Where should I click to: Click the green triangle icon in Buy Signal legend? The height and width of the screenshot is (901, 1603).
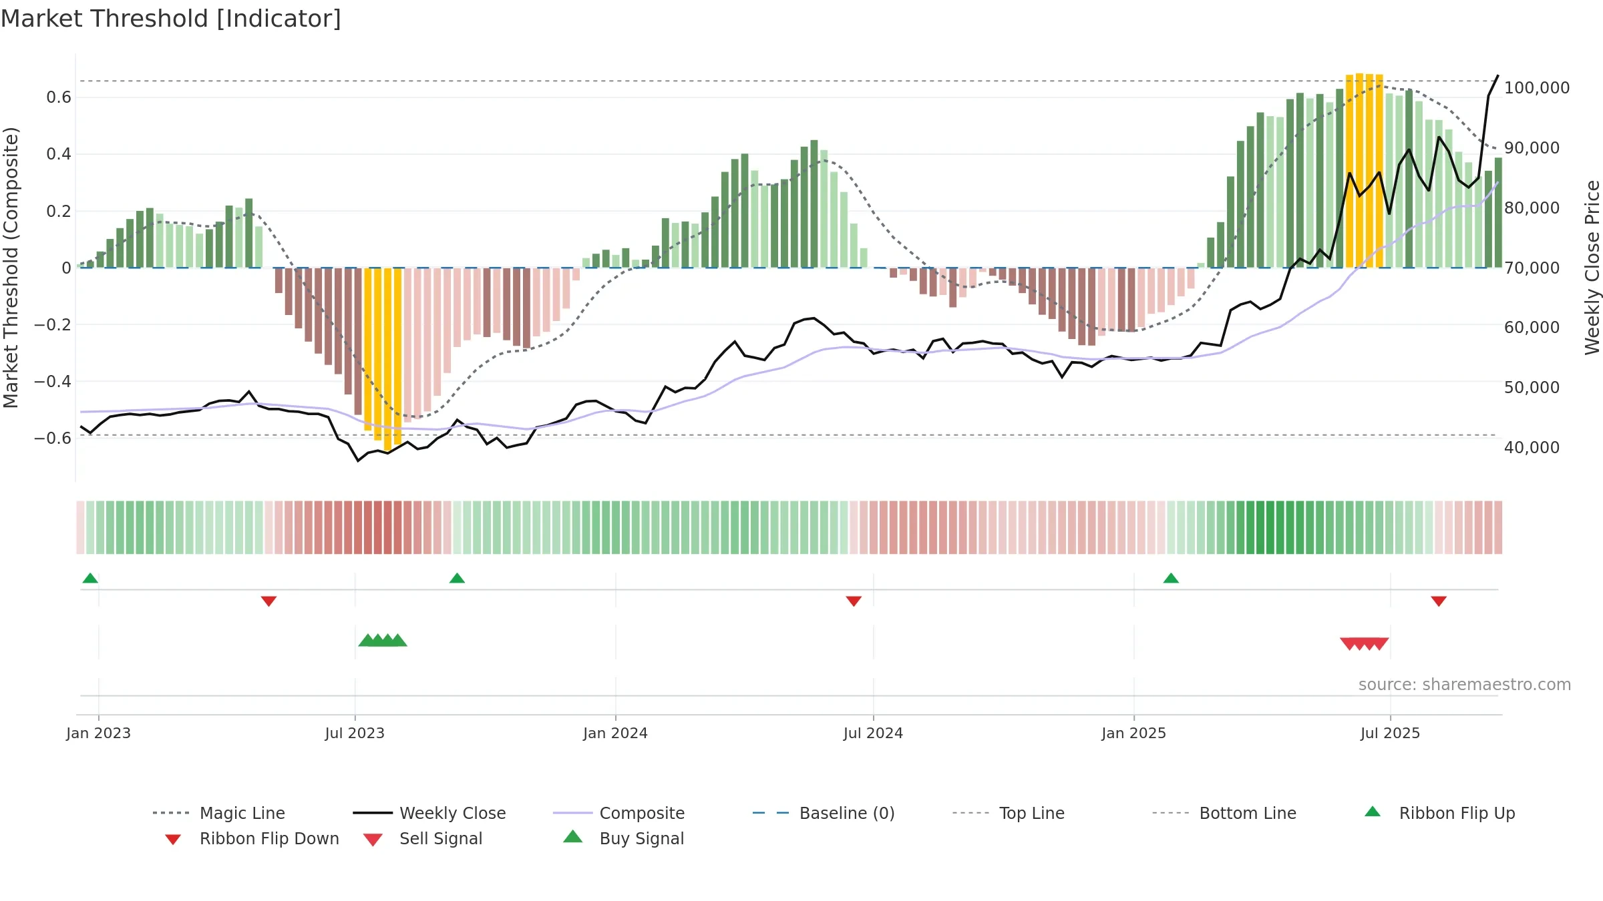(x=573, y=836)
